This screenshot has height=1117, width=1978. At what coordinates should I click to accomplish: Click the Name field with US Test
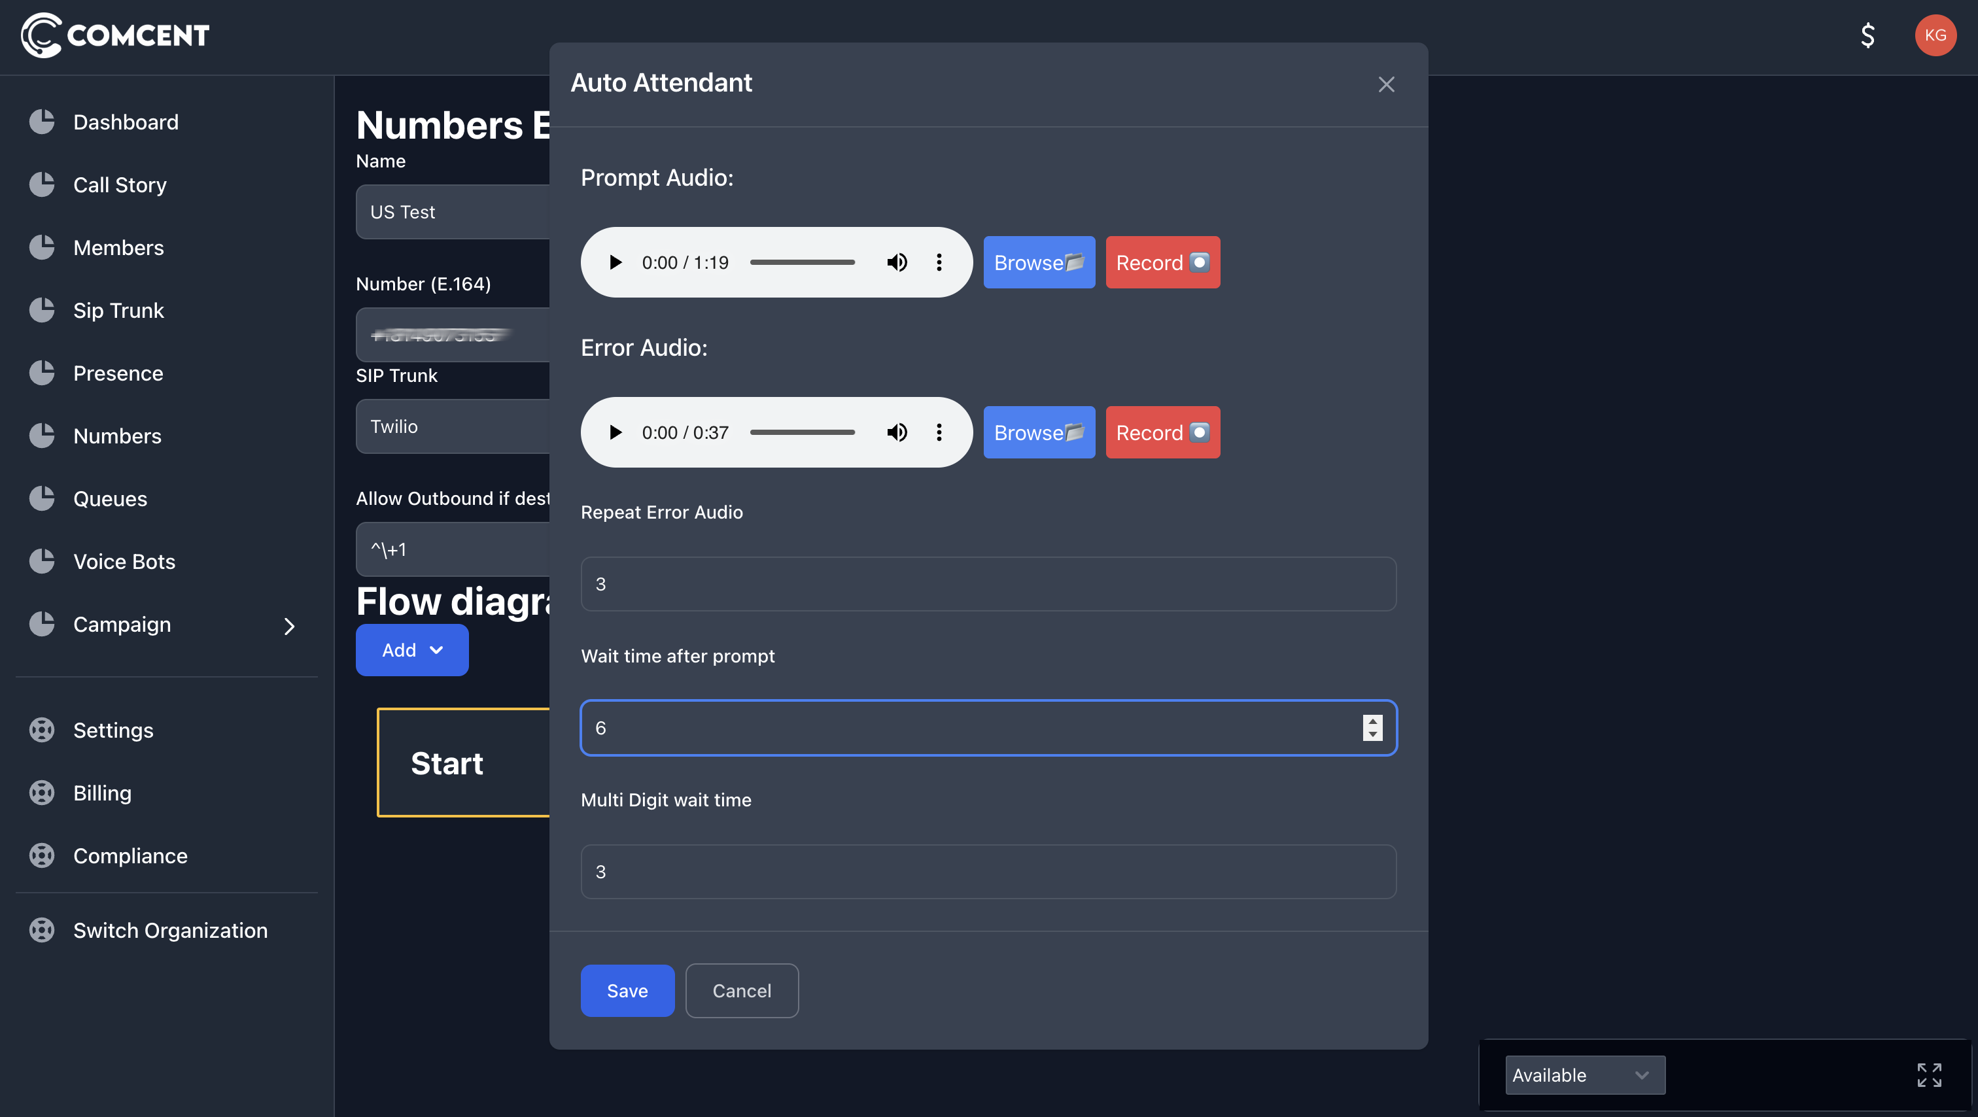453,212
